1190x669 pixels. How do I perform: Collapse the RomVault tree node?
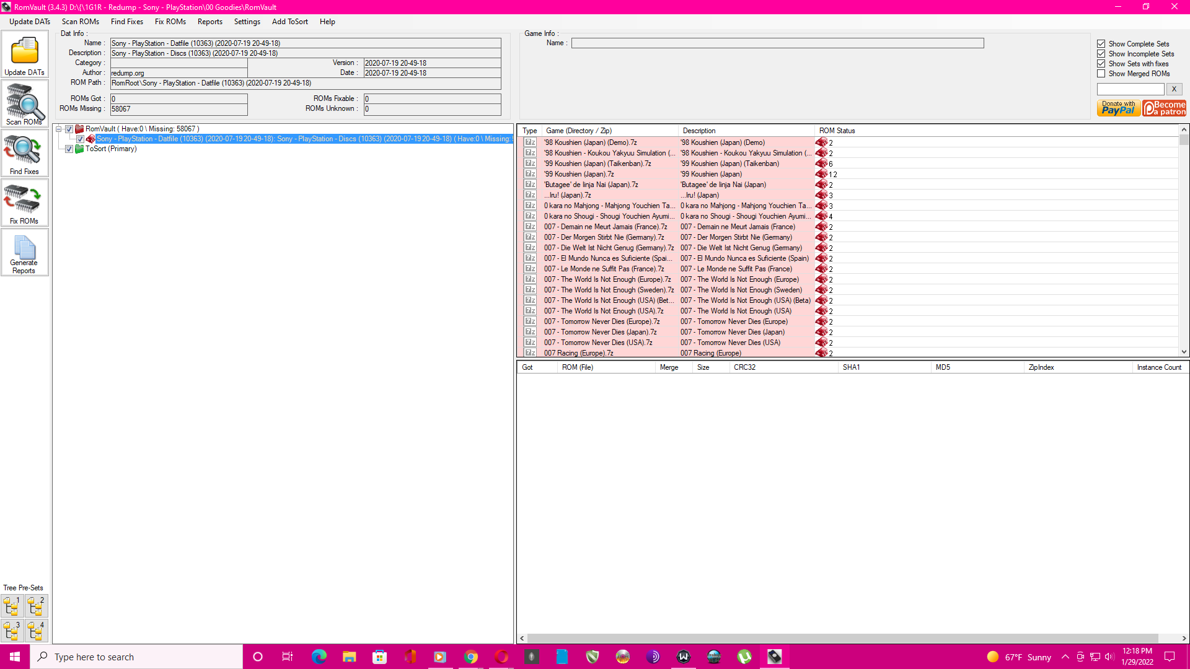click(59, 129)
